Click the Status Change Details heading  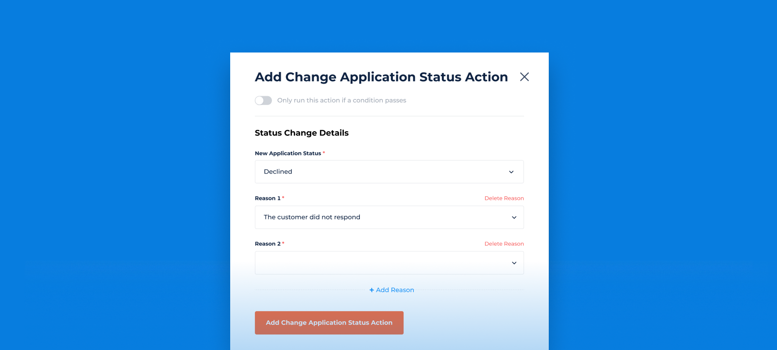pos(302,133)
